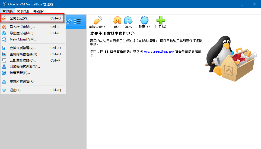Click the download icon beside 网络操作管理器(N)...
The width and height of the screenshot is (261, 149).
pos(4,67)
